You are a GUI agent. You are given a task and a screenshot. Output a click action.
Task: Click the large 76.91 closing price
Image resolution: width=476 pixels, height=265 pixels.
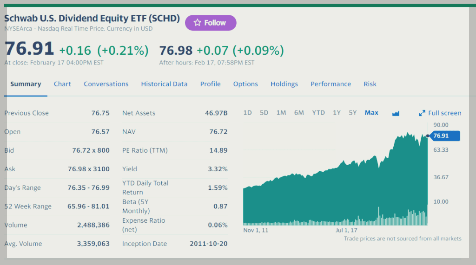pos(29,49)
